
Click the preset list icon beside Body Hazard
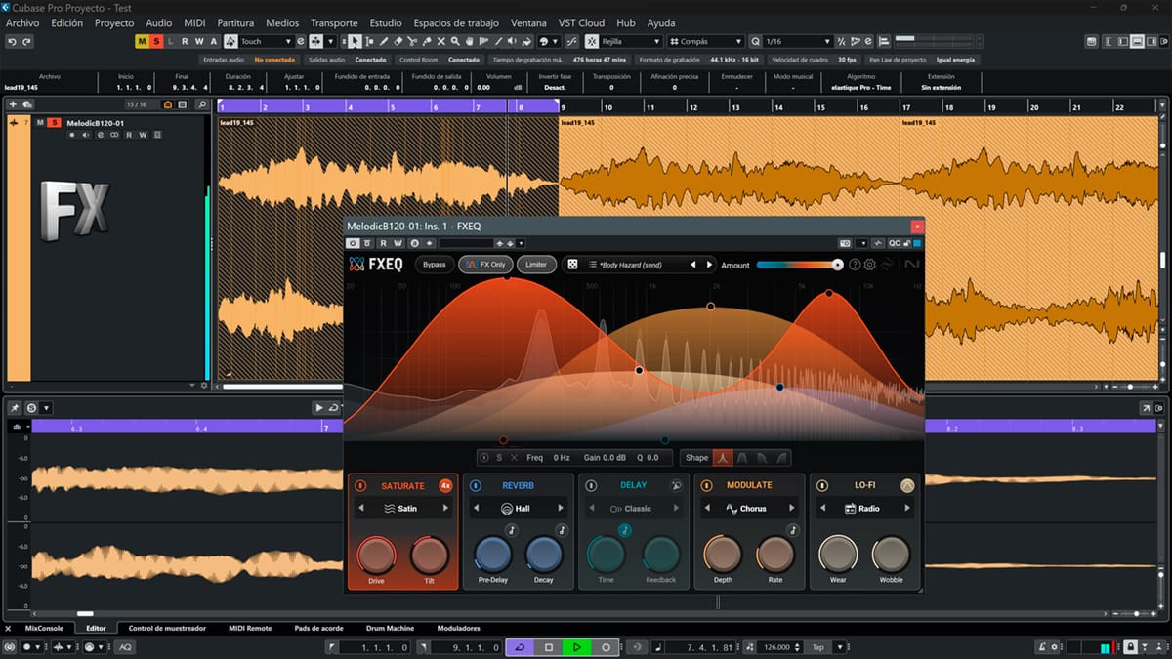[592, 265]
